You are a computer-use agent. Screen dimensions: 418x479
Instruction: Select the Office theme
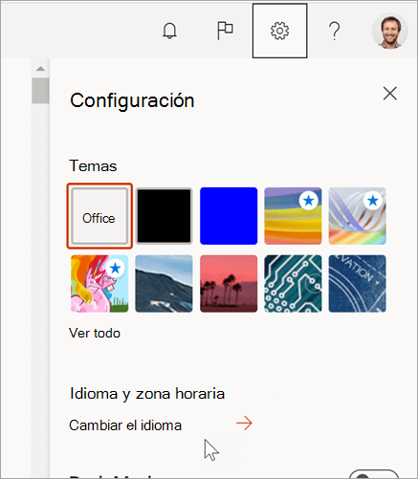(99, 216)
